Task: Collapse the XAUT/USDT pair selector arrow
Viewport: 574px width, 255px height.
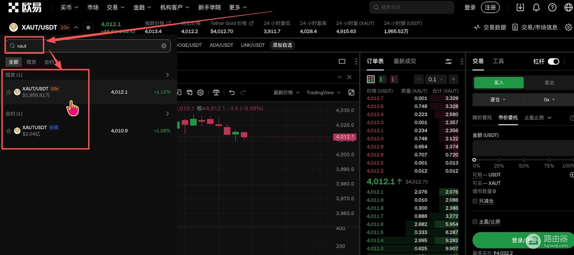Action: tap(76, 27)
